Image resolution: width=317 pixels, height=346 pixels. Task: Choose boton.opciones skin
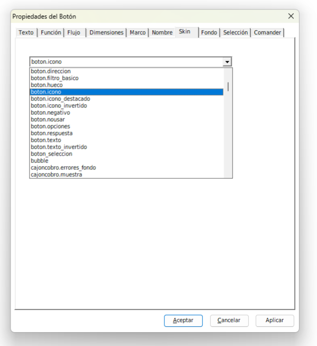click(127, 126)
